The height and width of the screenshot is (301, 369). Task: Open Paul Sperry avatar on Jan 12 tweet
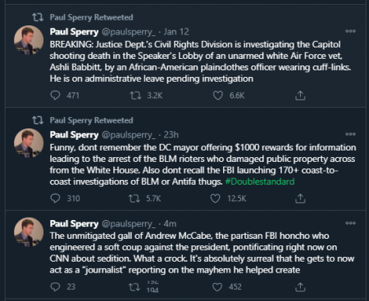coord(29,40)
